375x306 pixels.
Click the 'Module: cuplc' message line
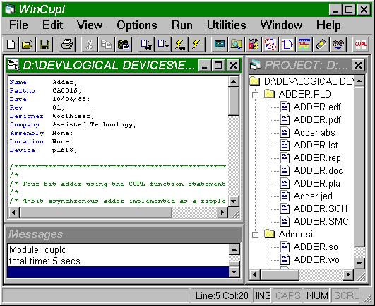pos(37,249)
